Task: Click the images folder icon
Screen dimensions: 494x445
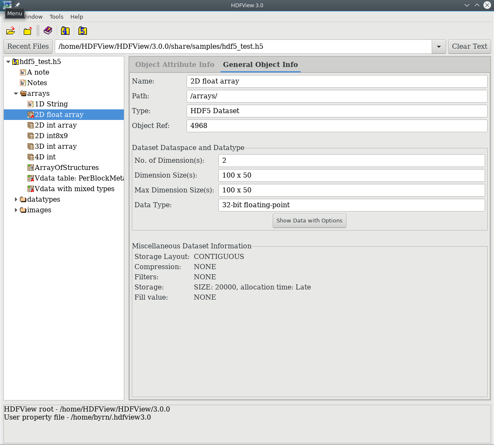Action: 23,210
